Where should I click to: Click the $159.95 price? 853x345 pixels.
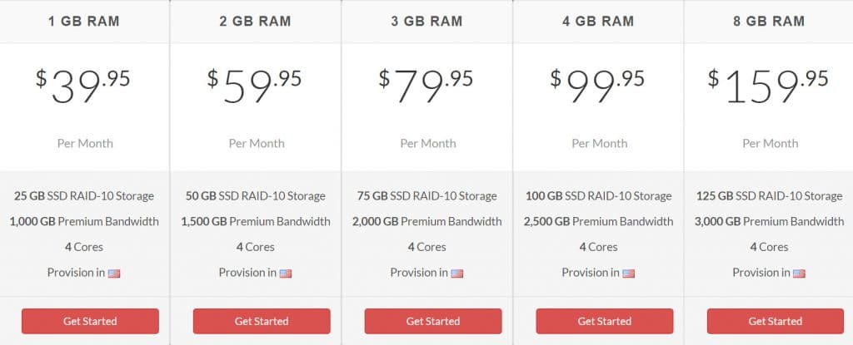click(768, 86)
